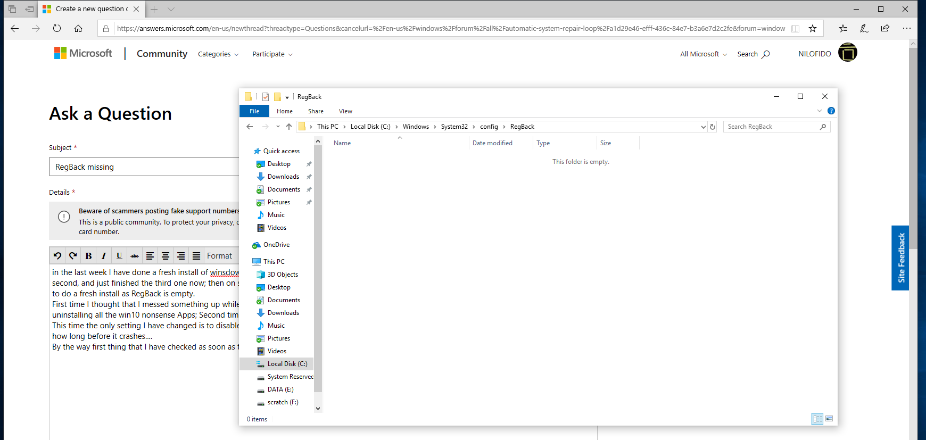Screen dimensions: 926x440
Task: Select scratch (F:) drive
Action: (x=283, y=402)
